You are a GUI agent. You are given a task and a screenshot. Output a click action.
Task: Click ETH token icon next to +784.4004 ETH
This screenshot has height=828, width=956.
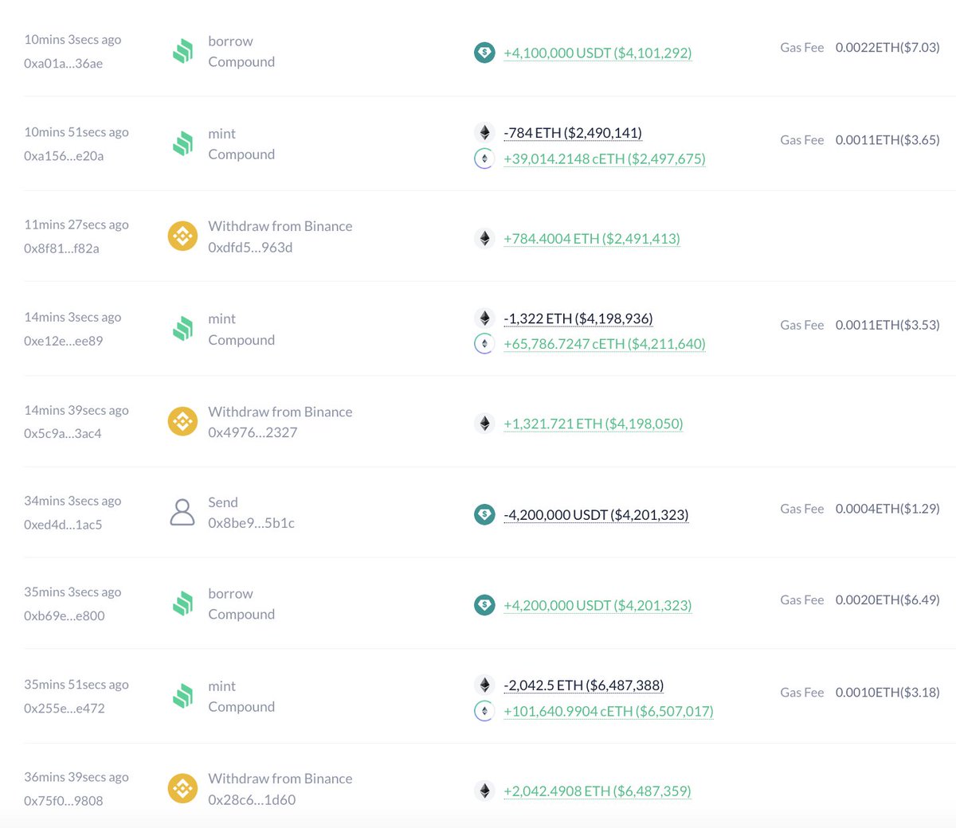tap(484, 238)
